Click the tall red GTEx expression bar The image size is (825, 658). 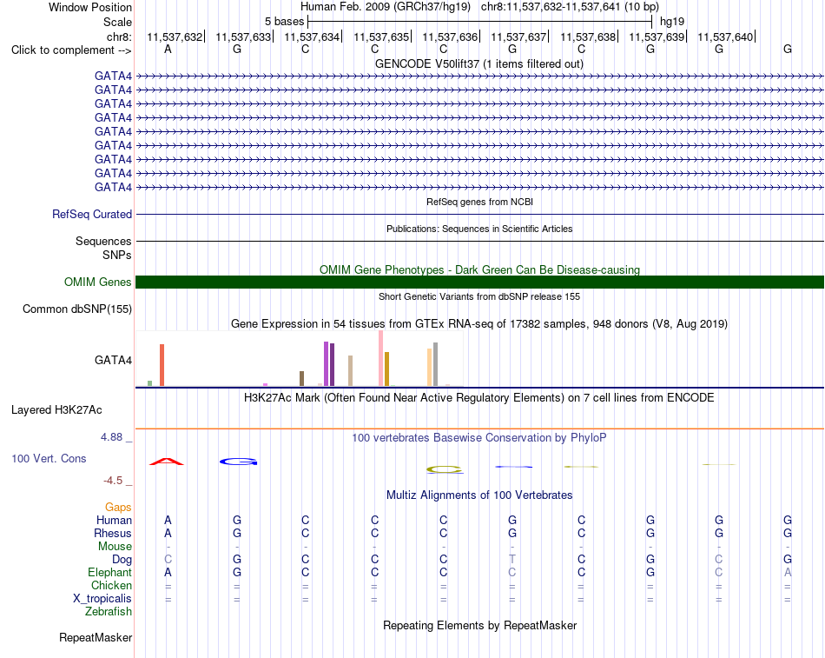click(x=162, y=365)
